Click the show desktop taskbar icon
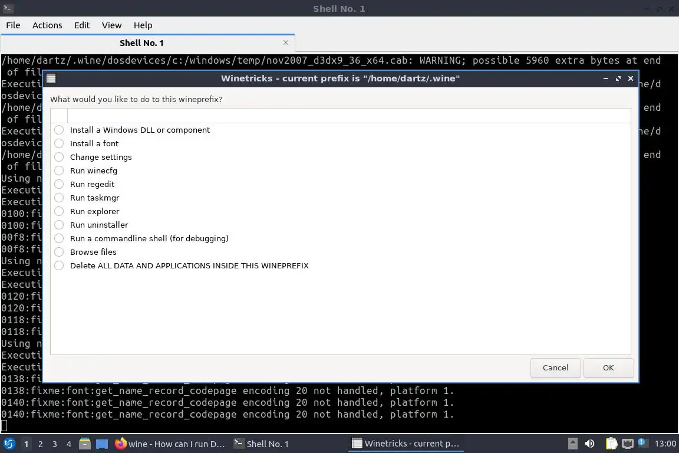The height and width of the screenshot is (453, 679). 102,444
